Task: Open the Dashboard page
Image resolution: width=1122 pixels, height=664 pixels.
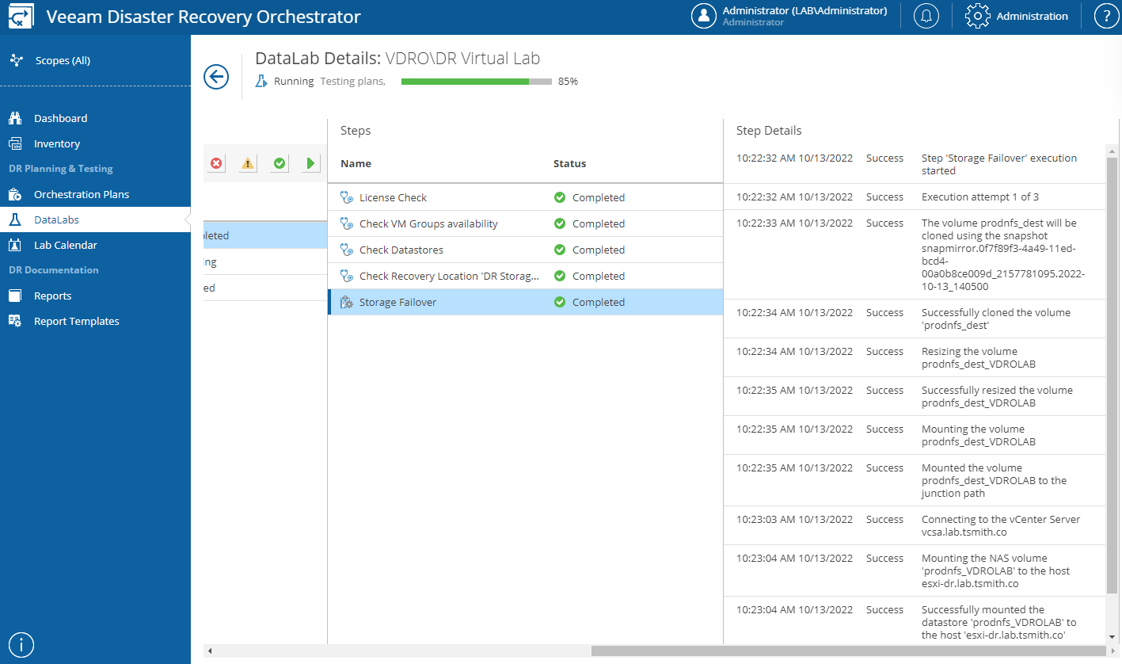Action: (60, 118)
